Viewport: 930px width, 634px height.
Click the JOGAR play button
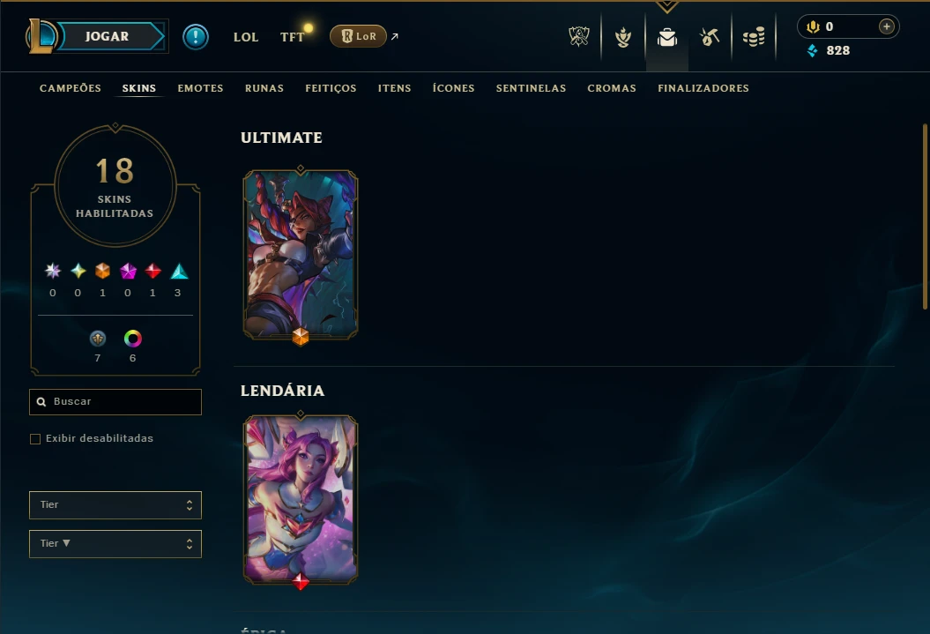[108, 36]
